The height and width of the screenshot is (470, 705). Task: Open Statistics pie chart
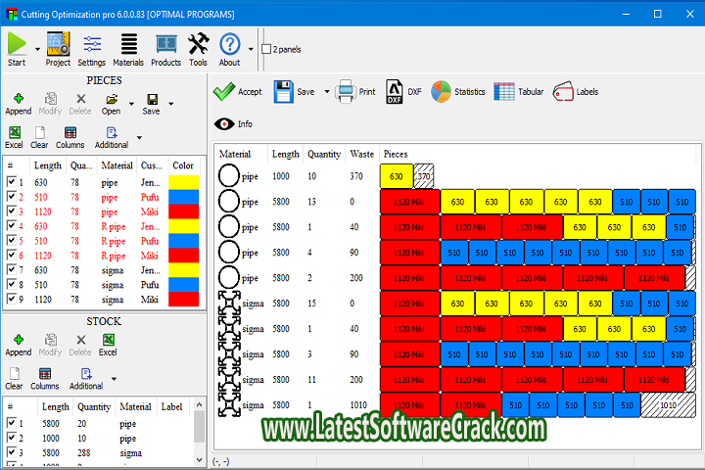point(457,92)
